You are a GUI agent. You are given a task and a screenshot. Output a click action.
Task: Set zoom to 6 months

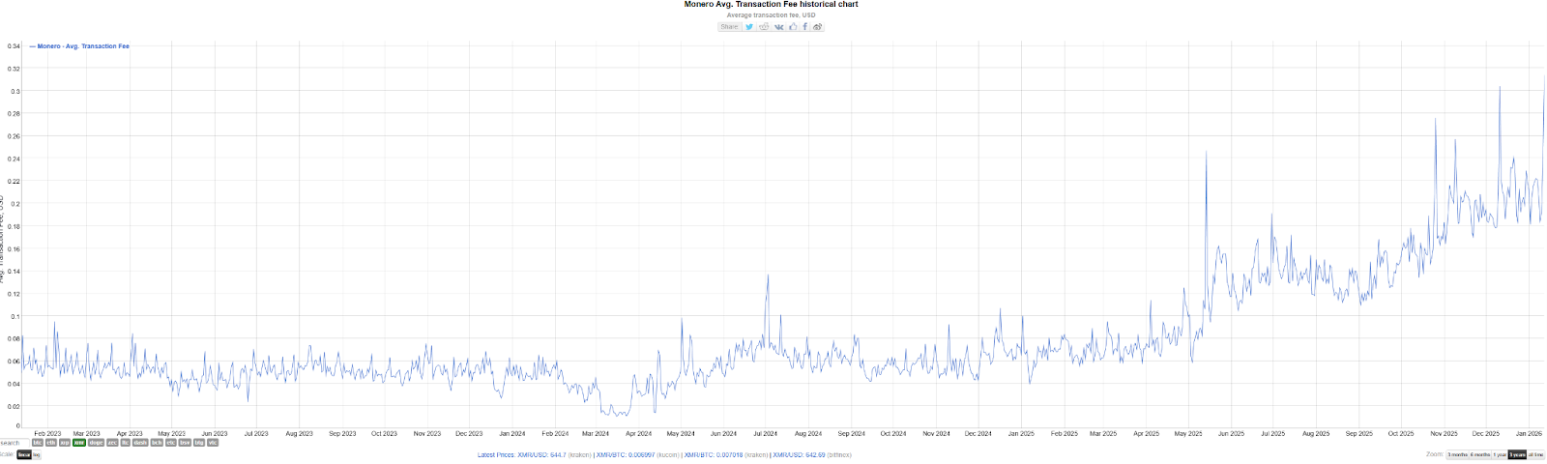pos(1480,454)
